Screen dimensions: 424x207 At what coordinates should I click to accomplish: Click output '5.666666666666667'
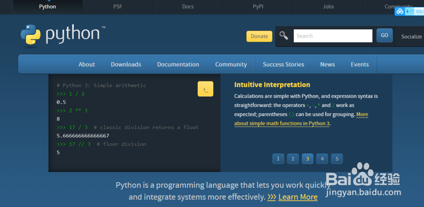[x=83, y=136]
